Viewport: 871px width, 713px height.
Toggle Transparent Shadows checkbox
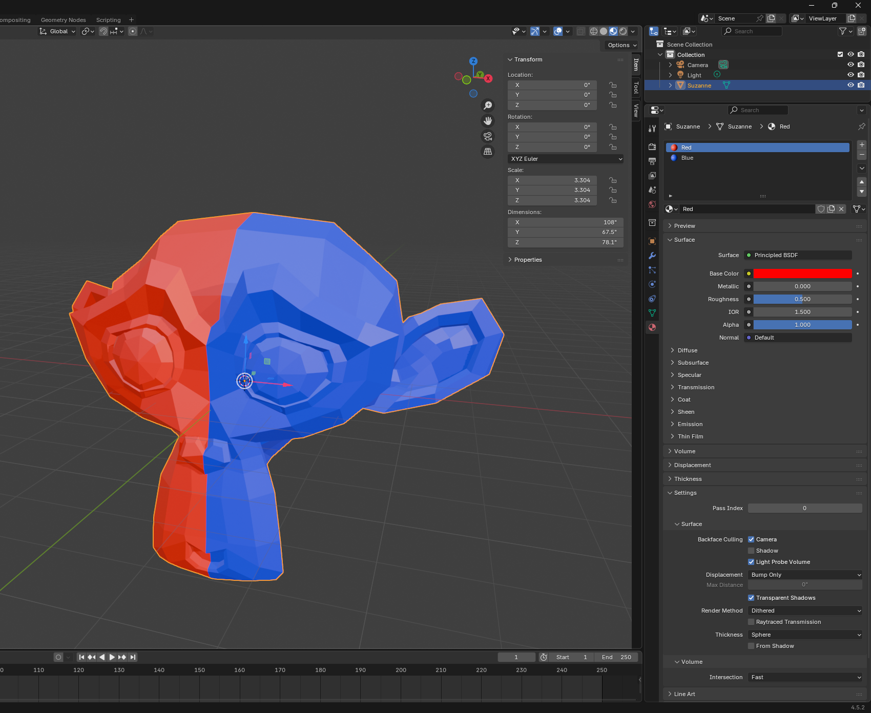tap(751, 598)
